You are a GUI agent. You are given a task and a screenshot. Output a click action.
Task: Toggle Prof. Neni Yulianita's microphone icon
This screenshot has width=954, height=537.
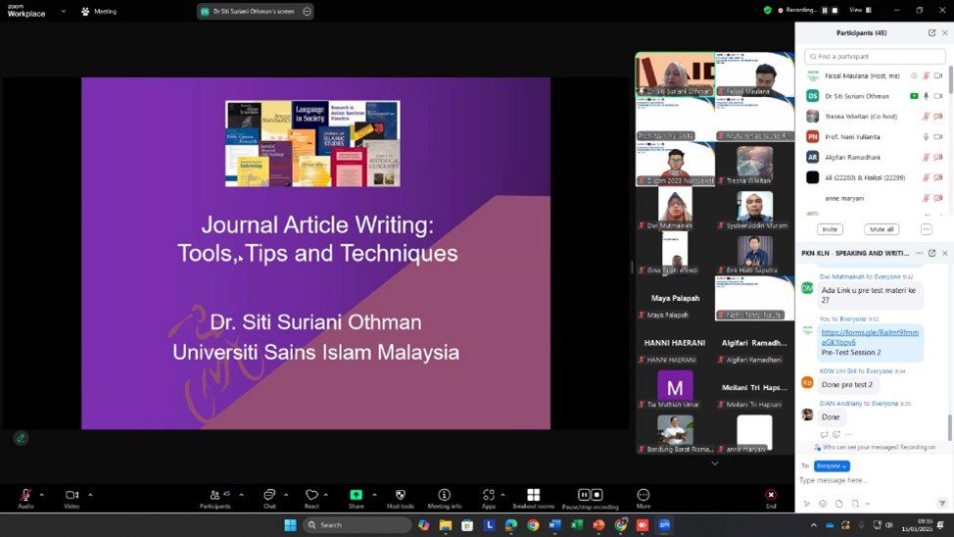pyautogui.click(x=926, y=136)
